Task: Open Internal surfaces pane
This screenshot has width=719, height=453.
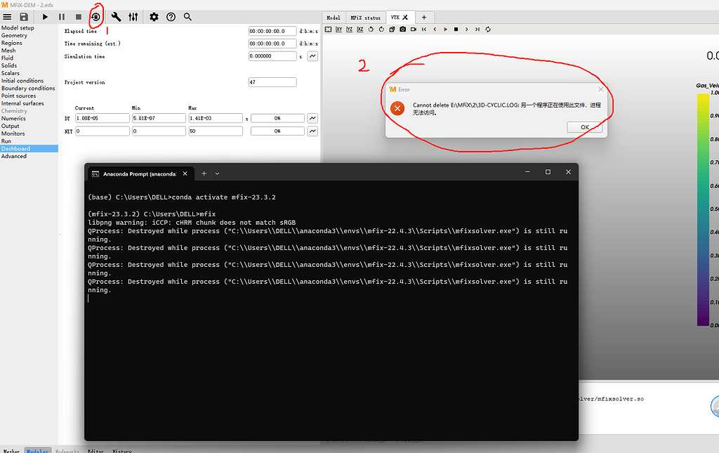Action: point(23,104)
